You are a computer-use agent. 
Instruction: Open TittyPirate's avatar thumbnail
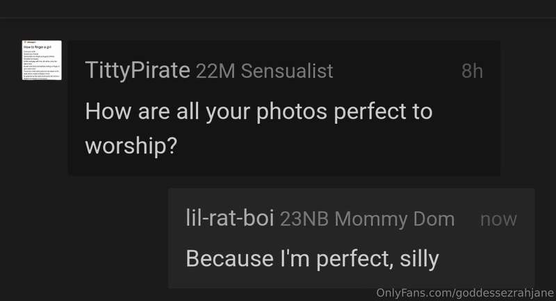(x=42, y=60)
